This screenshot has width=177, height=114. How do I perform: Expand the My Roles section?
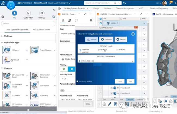click(x=2, y=36)
